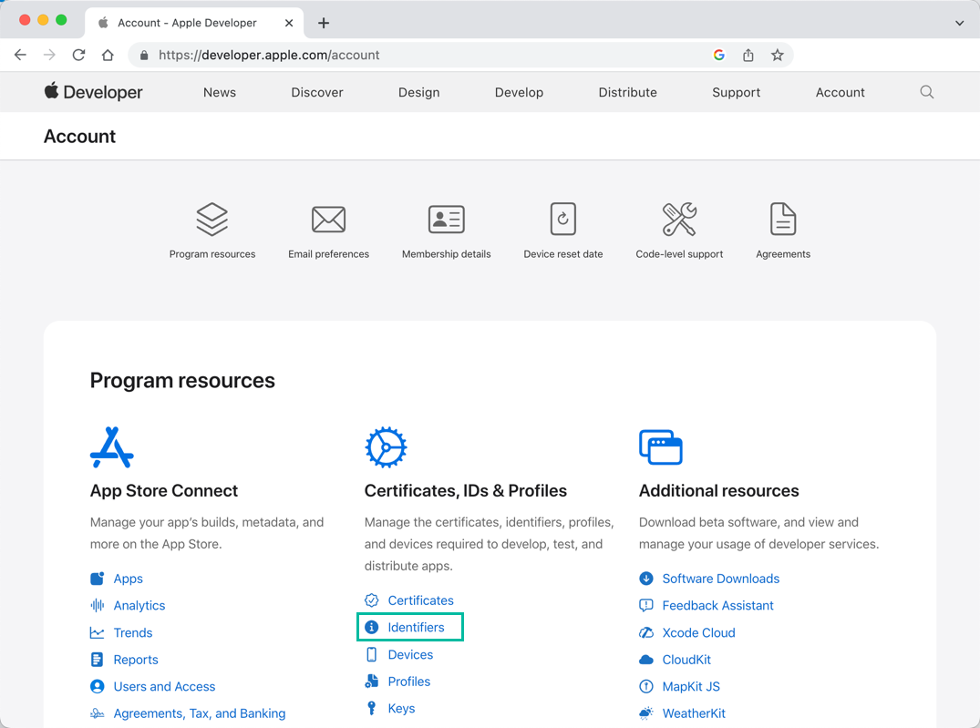Select Distribute in the top navigation
This screenshot has width=980, height=728.
627,92
